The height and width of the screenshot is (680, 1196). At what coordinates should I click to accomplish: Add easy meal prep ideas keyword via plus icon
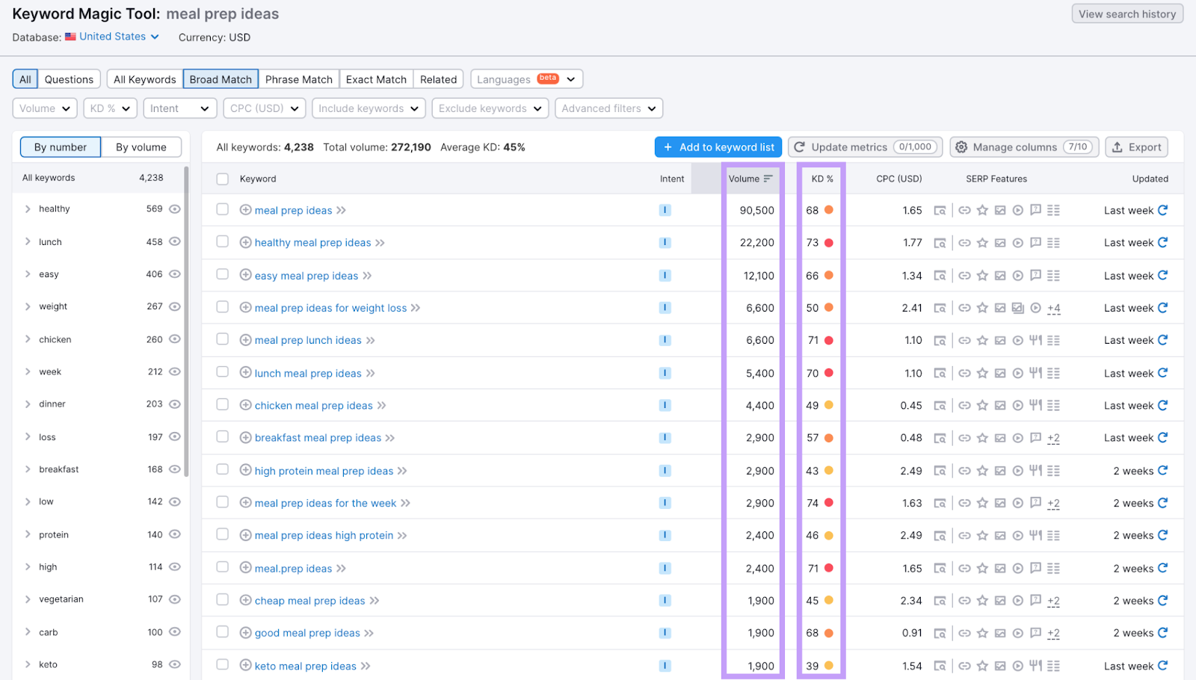245,275
